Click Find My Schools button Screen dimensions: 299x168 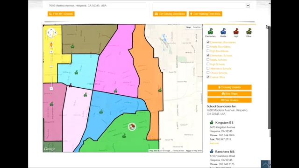[x=61, y=14]
